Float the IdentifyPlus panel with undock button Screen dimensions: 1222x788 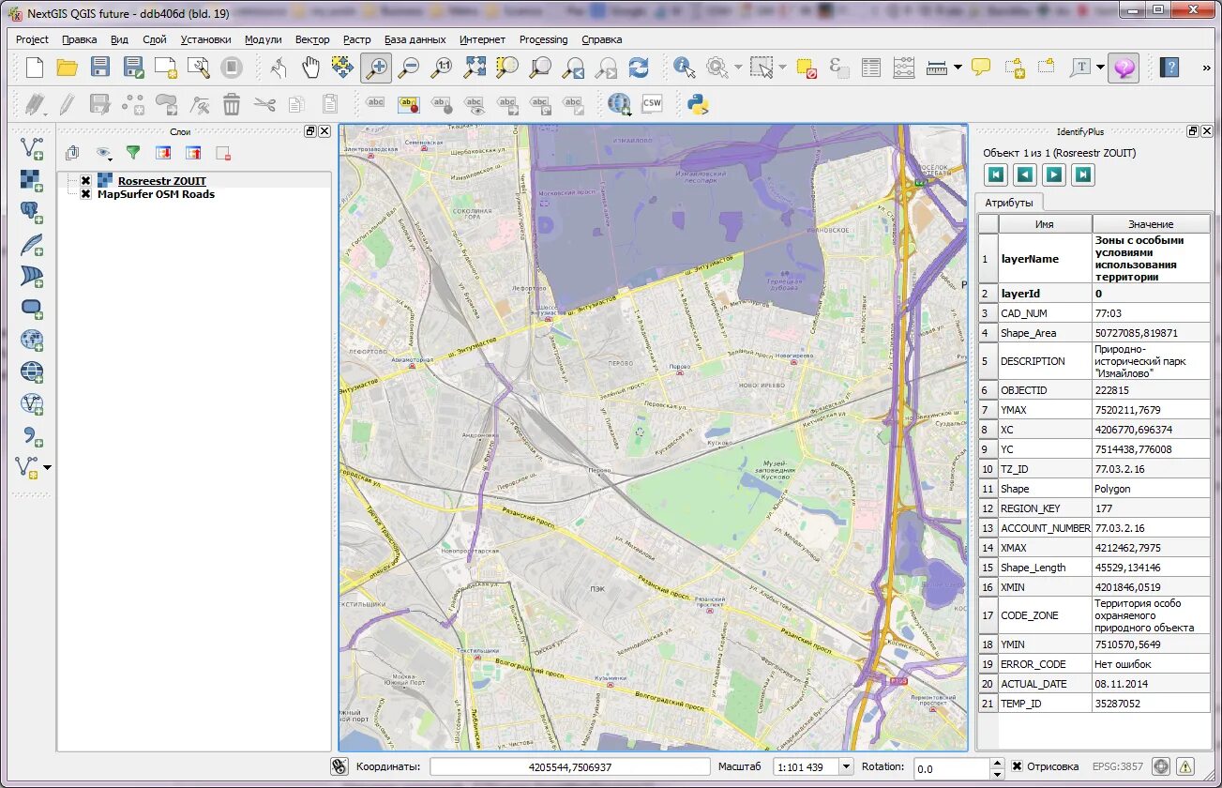point(1193,131)
